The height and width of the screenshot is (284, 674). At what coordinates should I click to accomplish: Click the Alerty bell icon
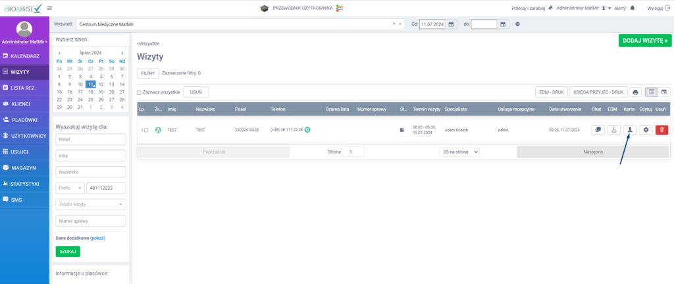pos(633,8)
